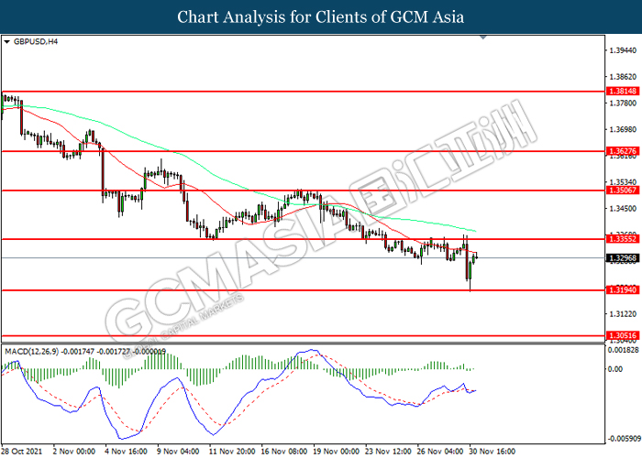Select the 1.36276 price level label

[x=623, y=151]
